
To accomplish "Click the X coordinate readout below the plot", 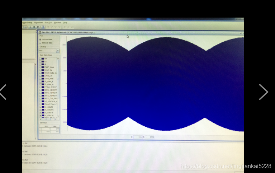I will [x=138, y=137].
